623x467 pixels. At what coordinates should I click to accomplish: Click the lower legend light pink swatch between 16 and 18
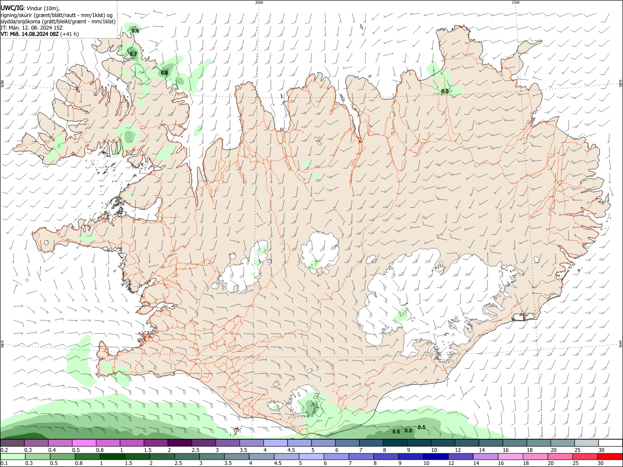[511, 456]
